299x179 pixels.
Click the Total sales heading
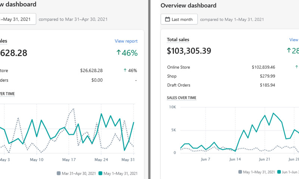(x=178, y=40)
